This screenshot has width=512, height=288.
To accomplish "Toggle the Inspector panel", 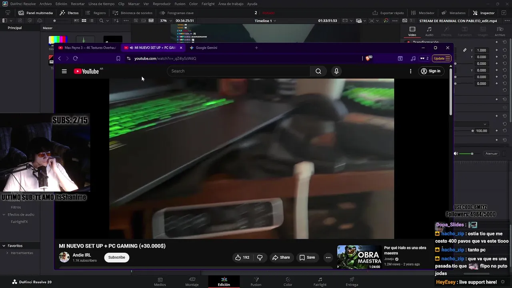I will [484, 13].
